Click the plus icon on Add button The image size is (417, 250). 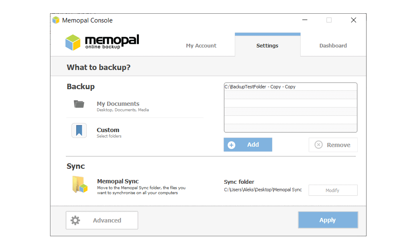(x=231, y=145)
